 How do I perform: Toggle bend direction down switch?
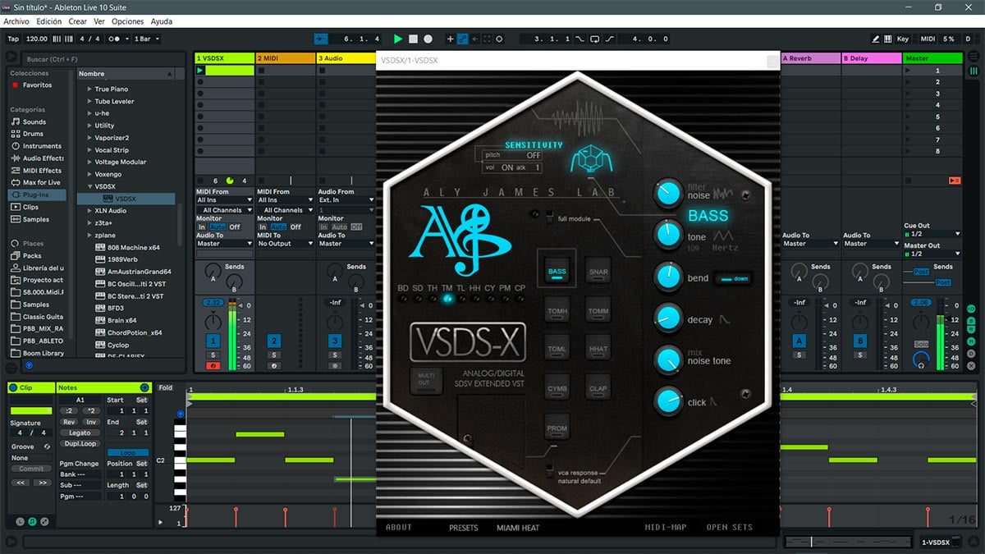(733, 278)
